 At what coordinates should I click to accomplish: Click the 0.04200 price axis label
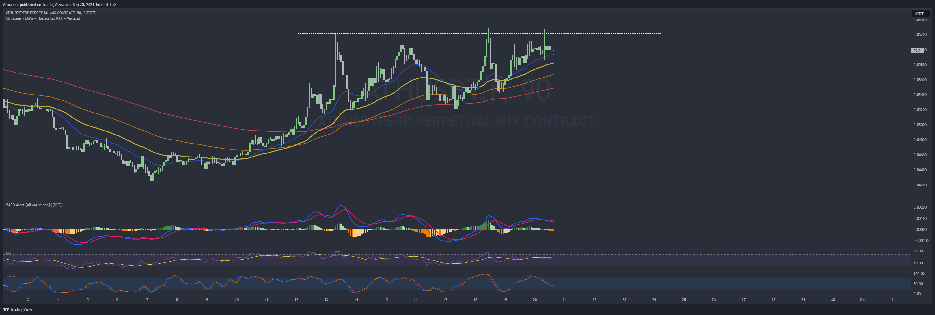click(x=920, y=185)
